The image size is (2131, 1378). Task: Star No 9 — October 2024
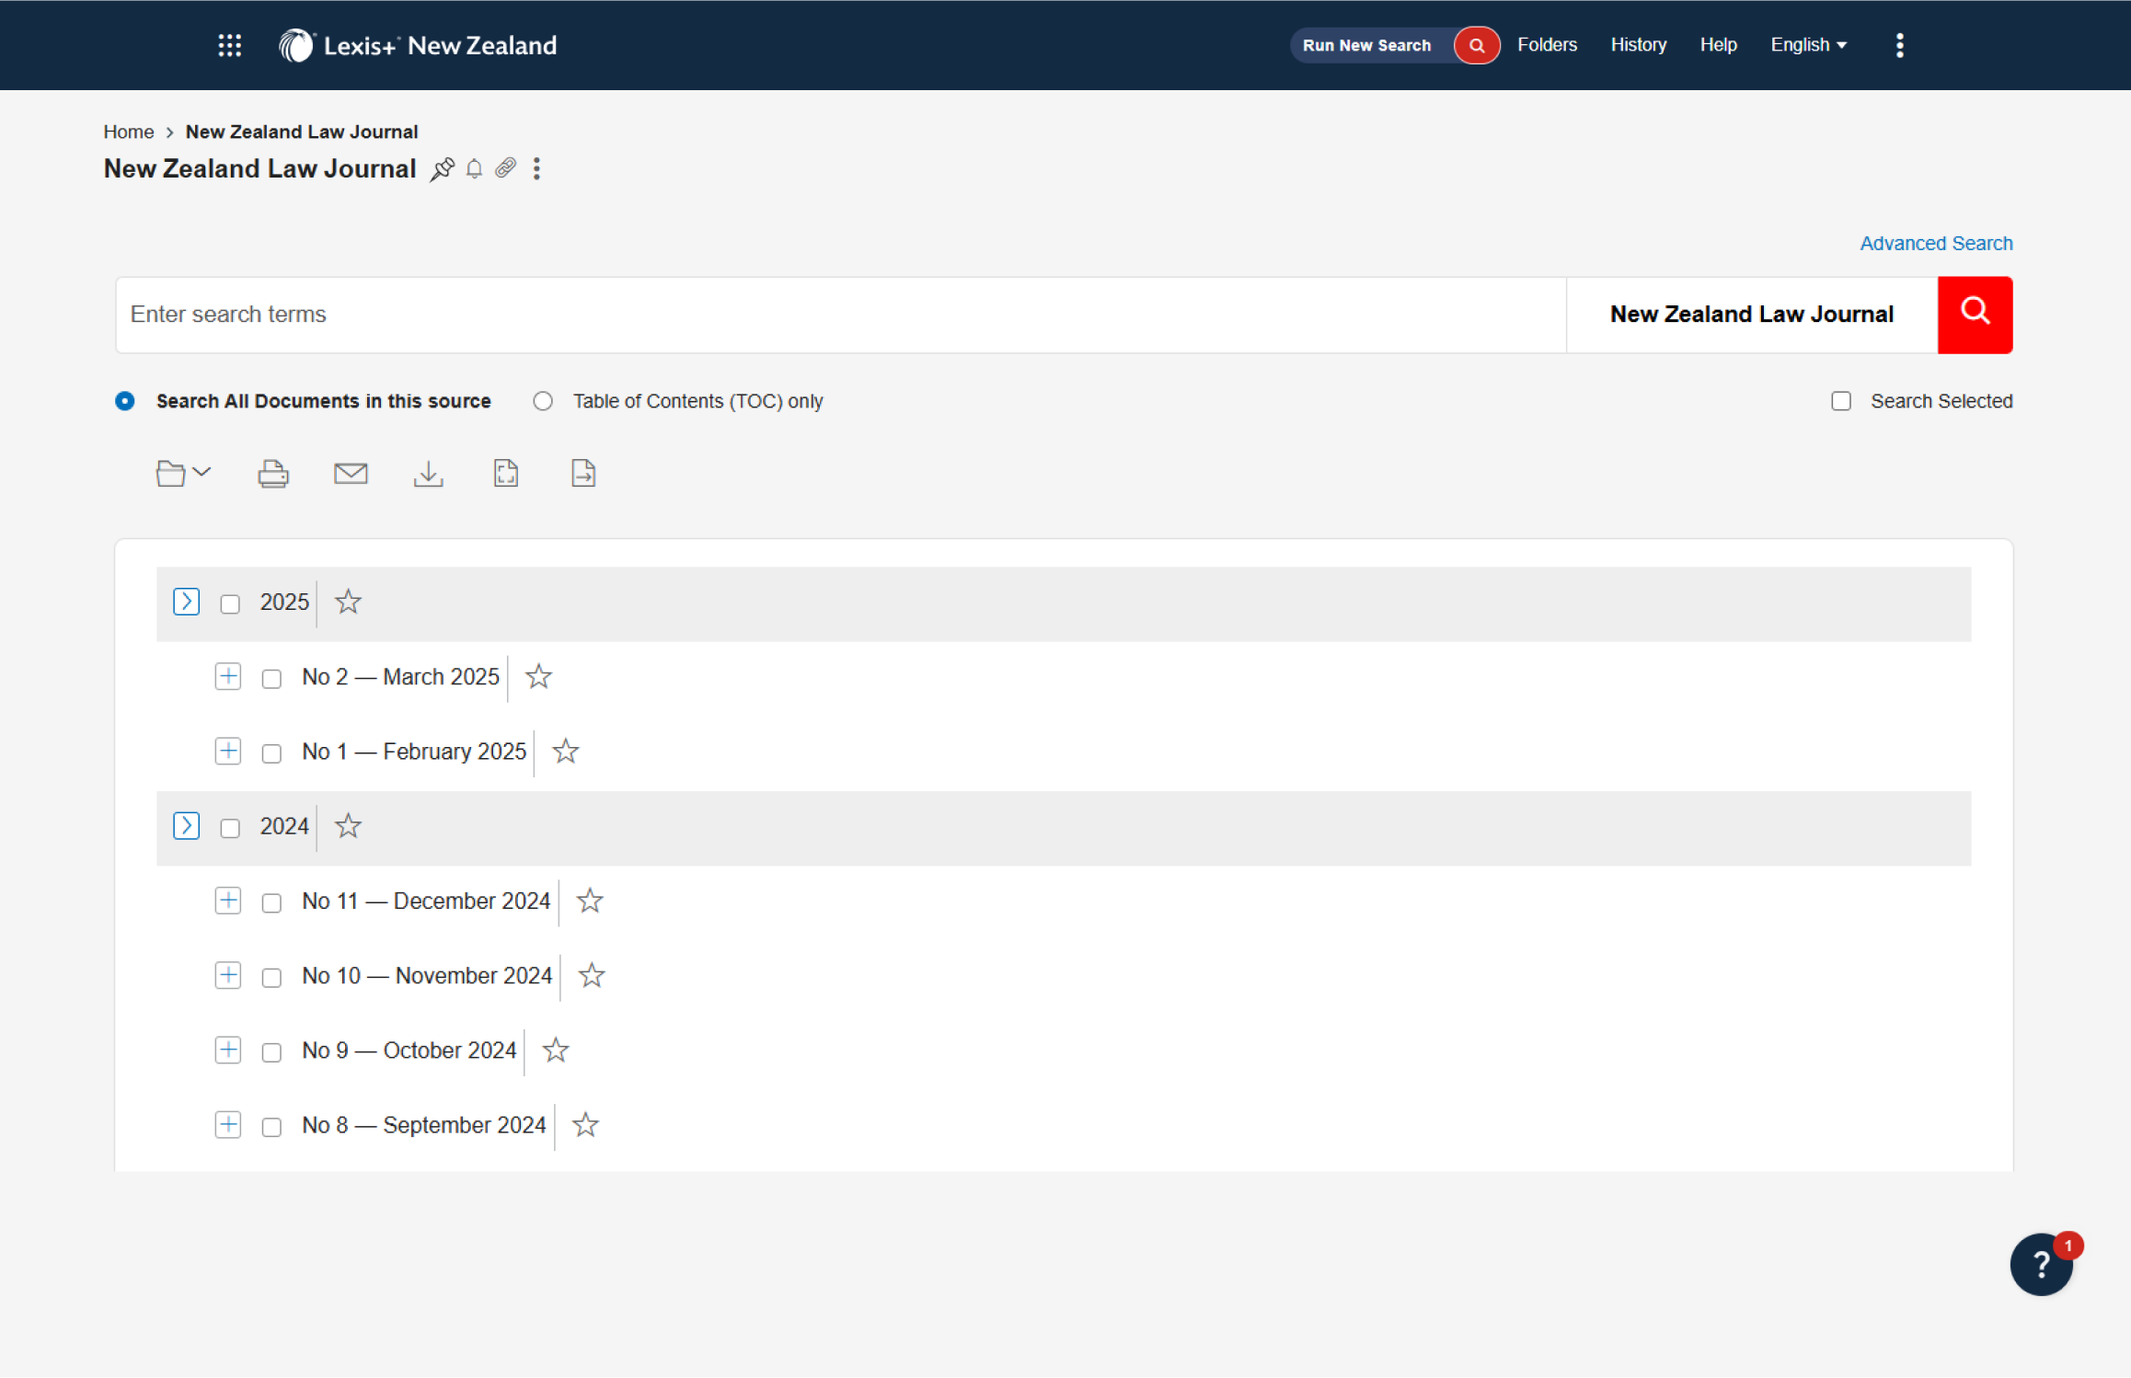pos(556,1051)
